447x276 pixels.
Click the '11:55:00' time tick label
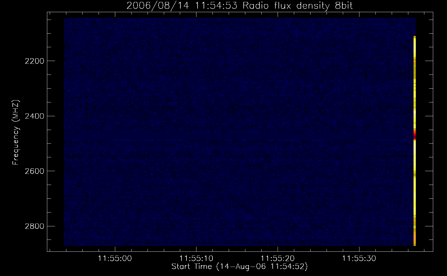point(115,258)
